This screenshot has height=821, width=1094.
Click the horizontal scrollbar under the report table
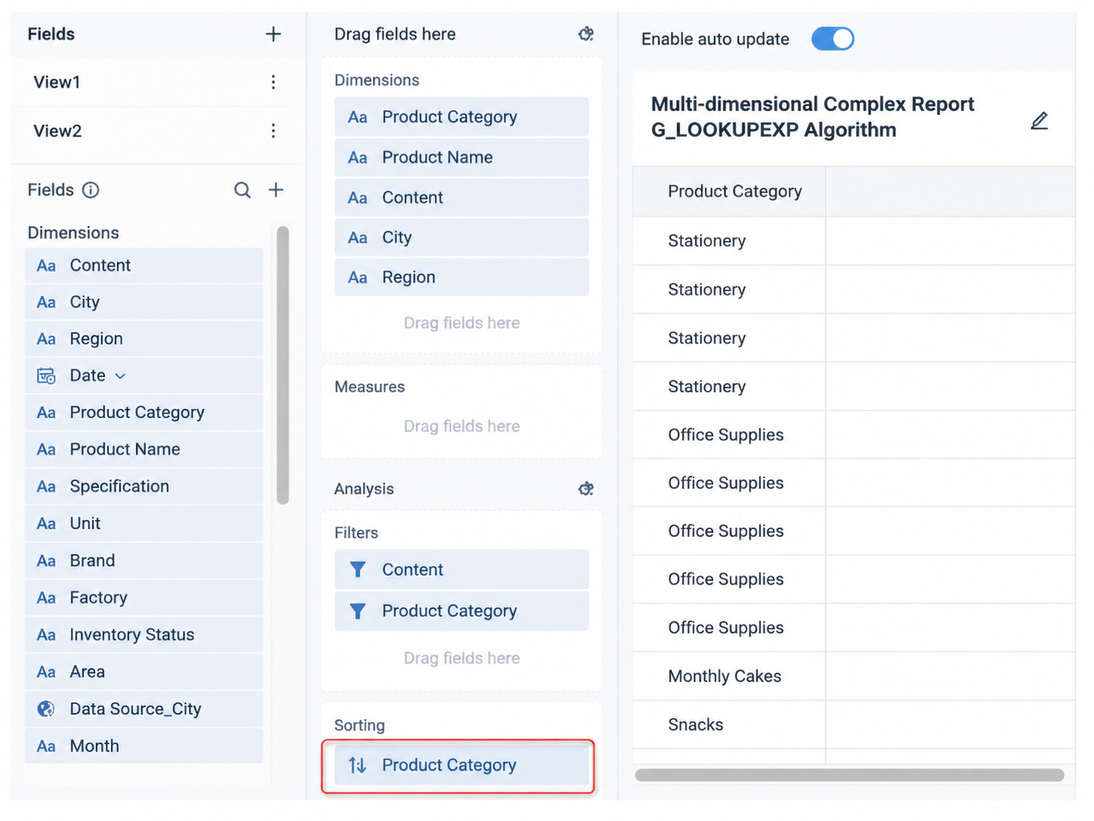(850, 775)
